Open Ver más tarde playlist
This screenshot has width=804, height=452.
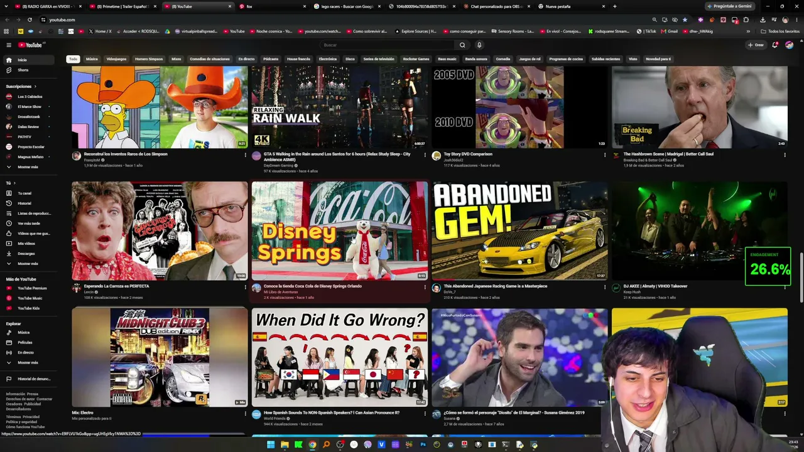tap(29, 223)
